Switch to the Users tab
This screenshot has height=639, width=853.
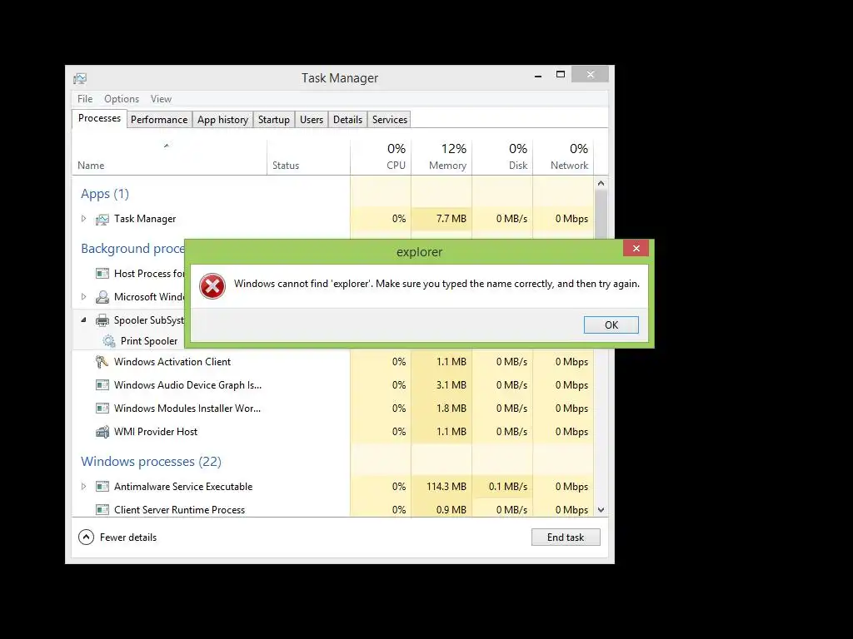[x=312, y=120]
